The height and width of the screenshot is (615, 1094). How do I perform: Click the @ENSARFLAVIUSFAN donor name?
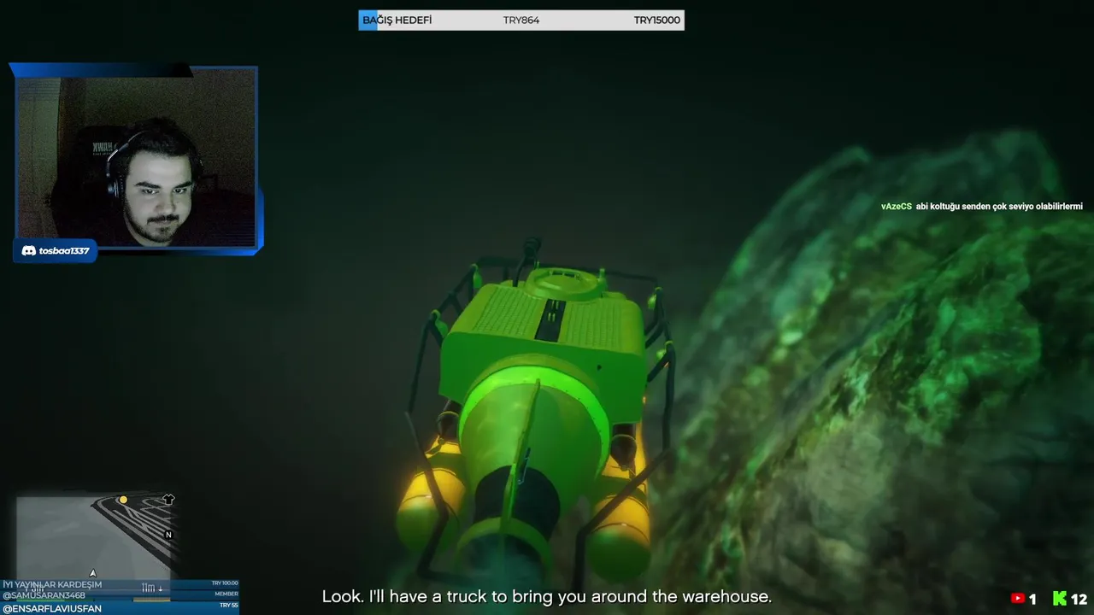[x=52, y=608]
